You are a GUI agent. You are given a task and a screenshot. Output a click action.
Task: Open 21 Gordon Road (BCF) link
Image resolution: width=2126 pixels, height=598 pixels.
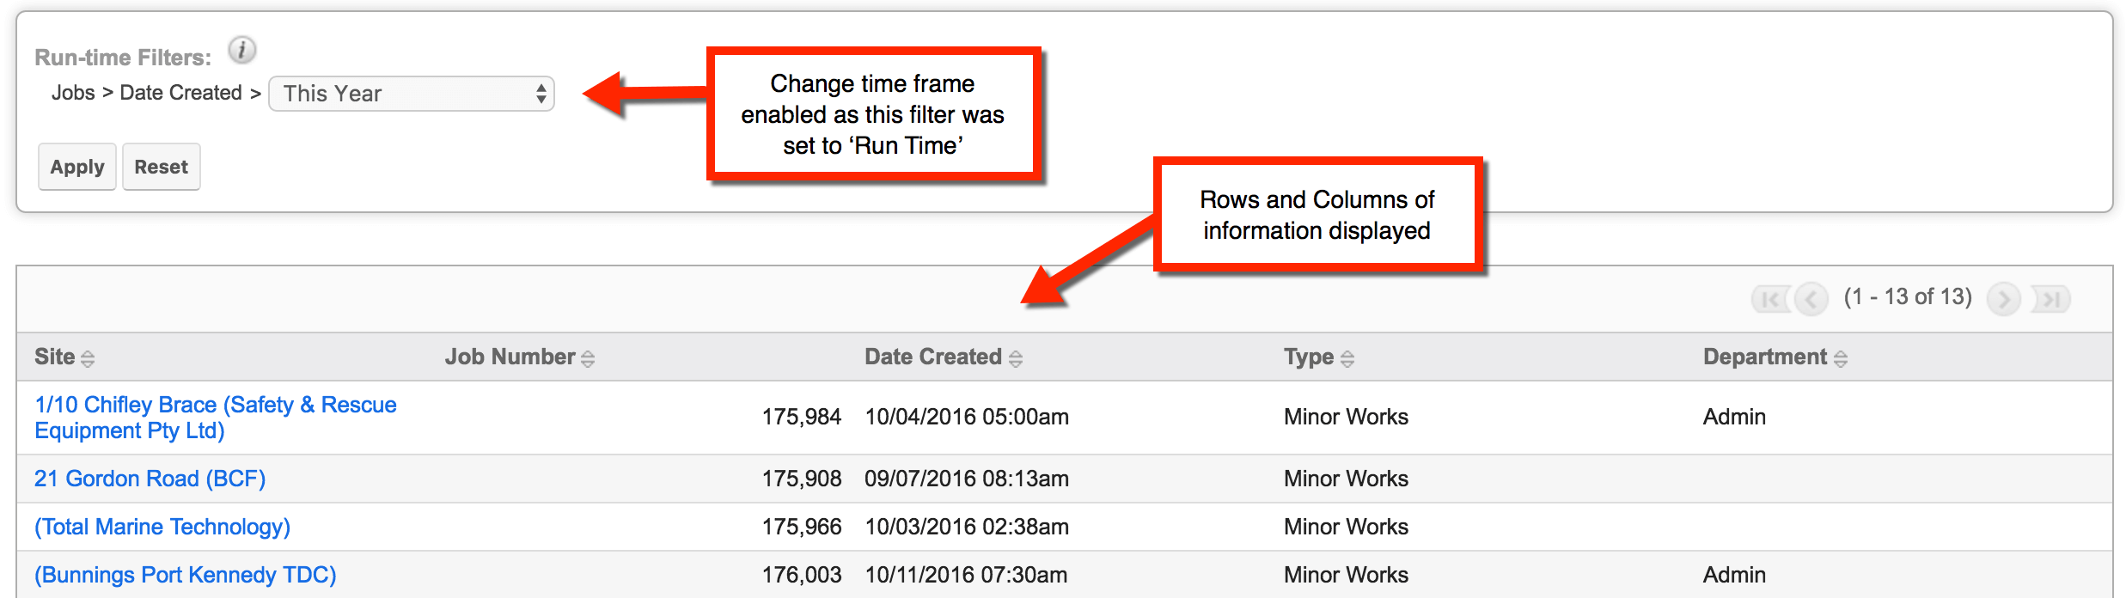(x=150, y=479)
